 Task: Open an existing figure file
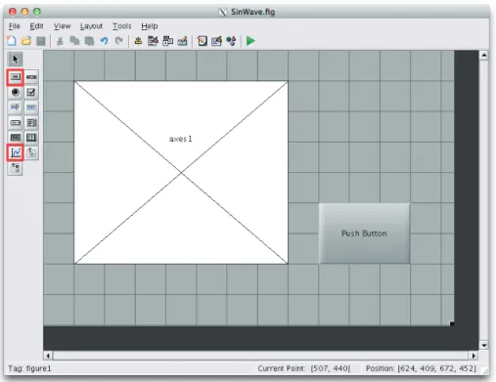[26, 41]
